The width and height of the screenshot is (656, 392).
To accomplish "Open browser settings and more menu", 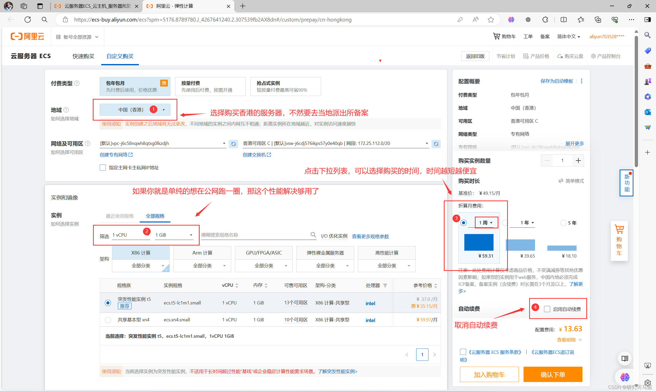I will coord(631,19).
